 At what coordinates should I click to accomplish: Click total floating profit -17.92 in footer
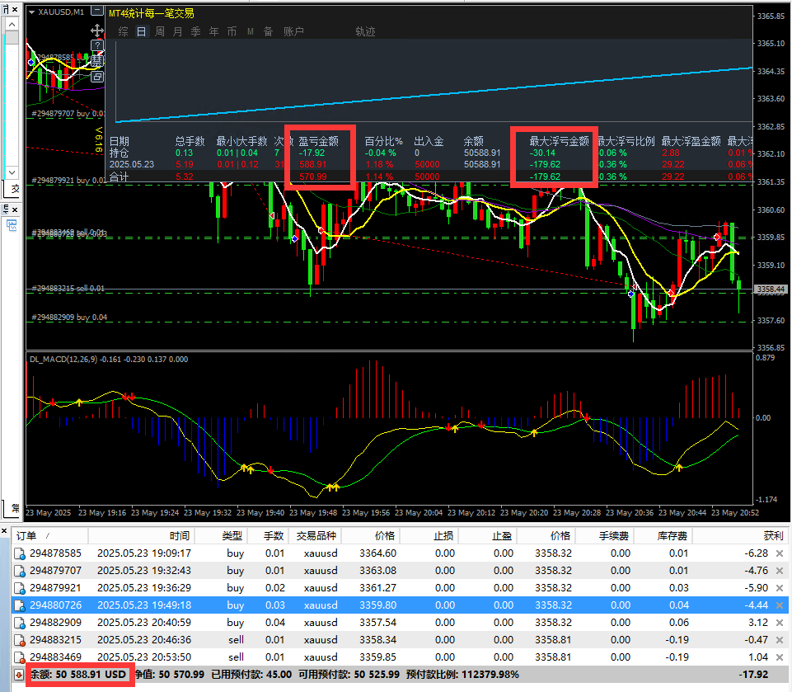point(753,675)
